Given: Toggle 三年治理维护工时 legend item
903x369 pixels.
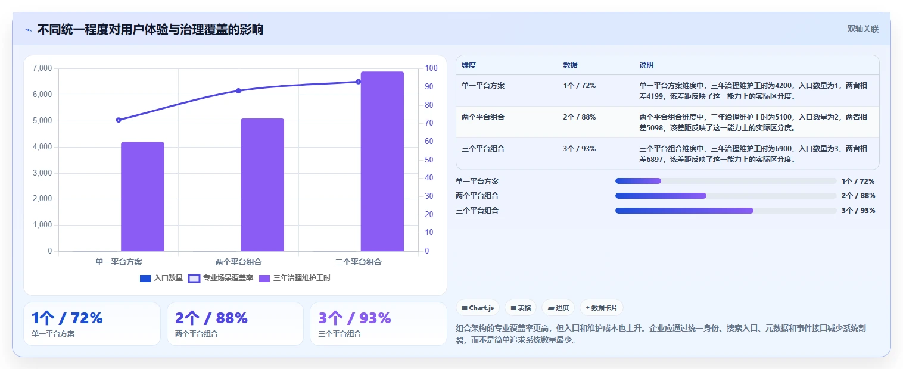Looking at the screenshot, I should [x=294, y=278].
